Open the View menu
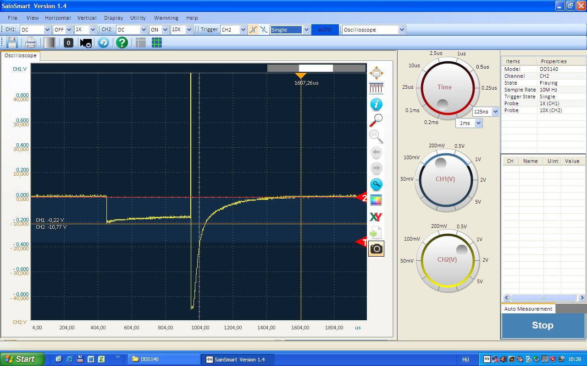Image resolution: width=587 pixels, height=366 pixels. click(33, 18)
